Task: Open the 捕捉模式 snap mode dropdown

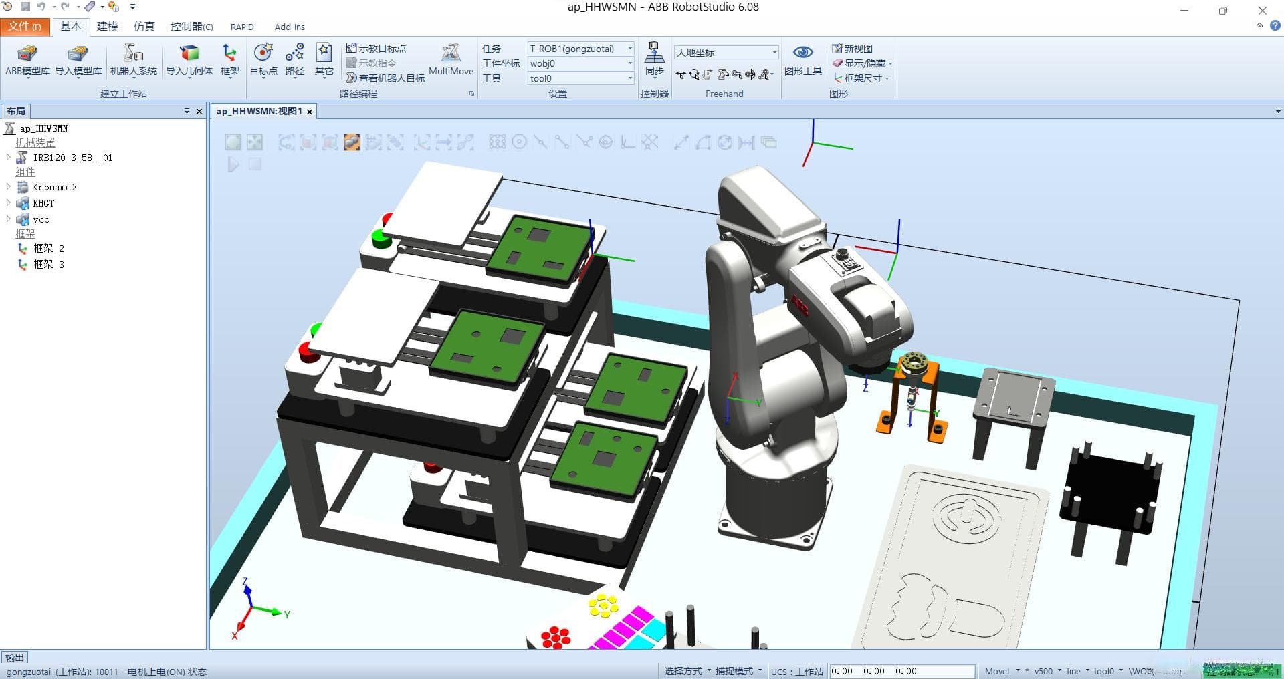Action: 738,671
